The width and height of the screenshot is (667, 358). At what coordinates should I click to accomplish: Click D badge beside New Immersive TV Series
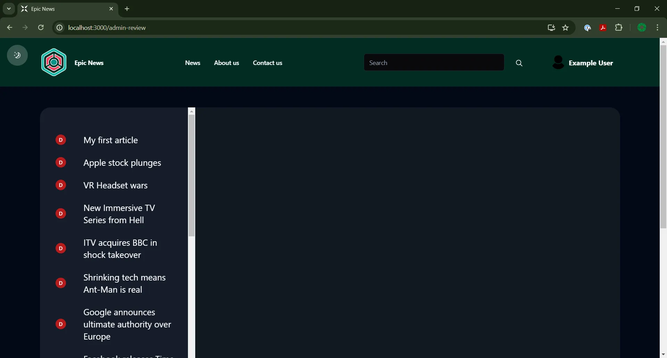point(61,214)
